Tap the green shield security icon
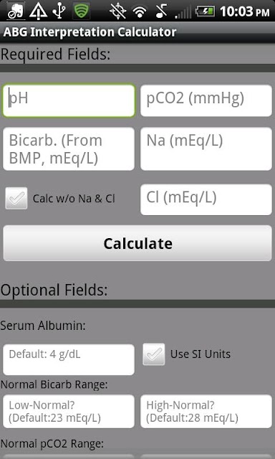The height and width of the screenshot is (459, 275). tap(81, 11)
